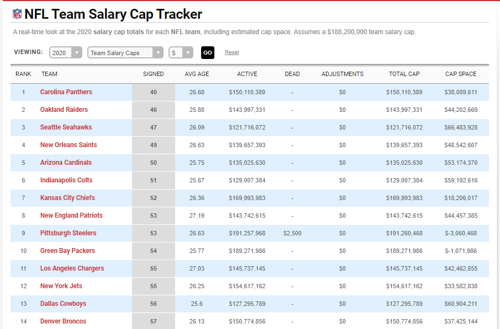The height and width of the screenshot is (329, 500).
Task: Click the Kansas City Chiefs link
Action: tap(67, 198)
